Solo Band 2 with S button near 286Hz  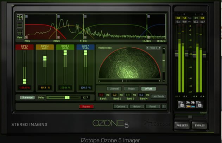click(58, 16)
